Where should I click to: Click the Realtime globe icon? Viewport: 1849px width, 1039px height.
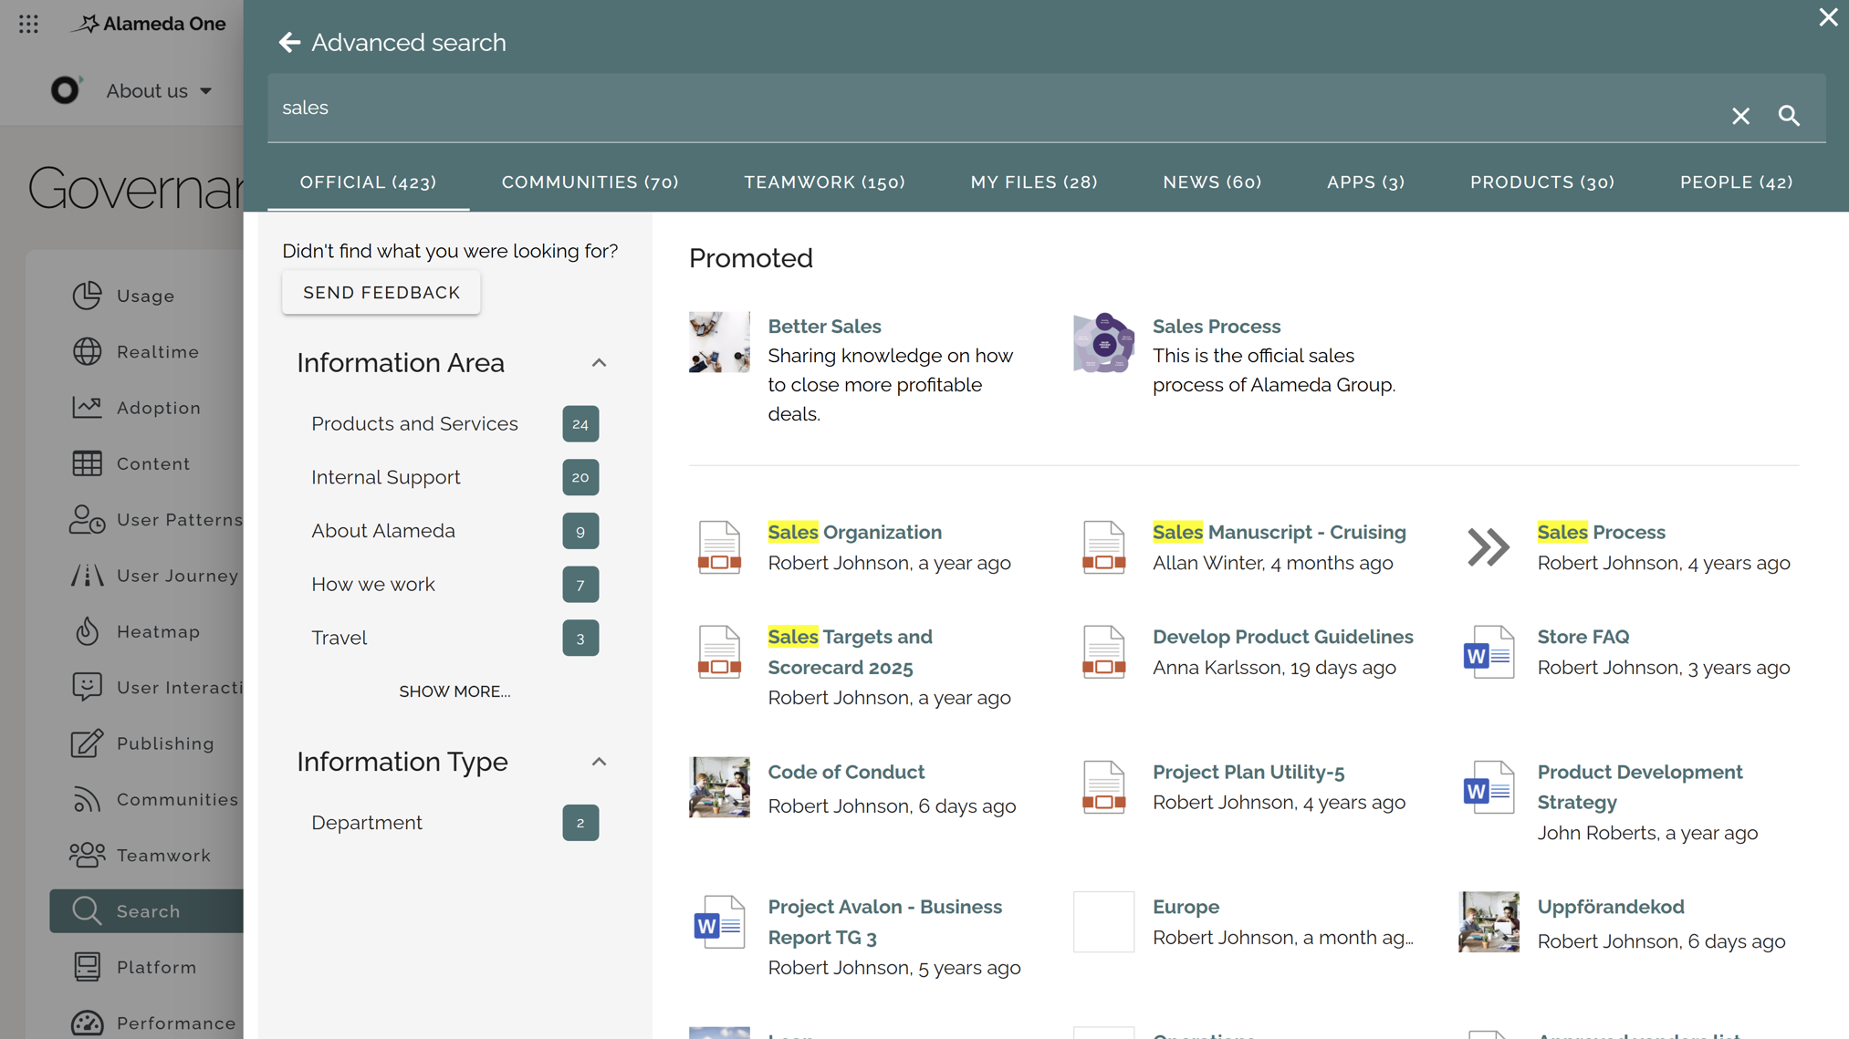(87, 351)
